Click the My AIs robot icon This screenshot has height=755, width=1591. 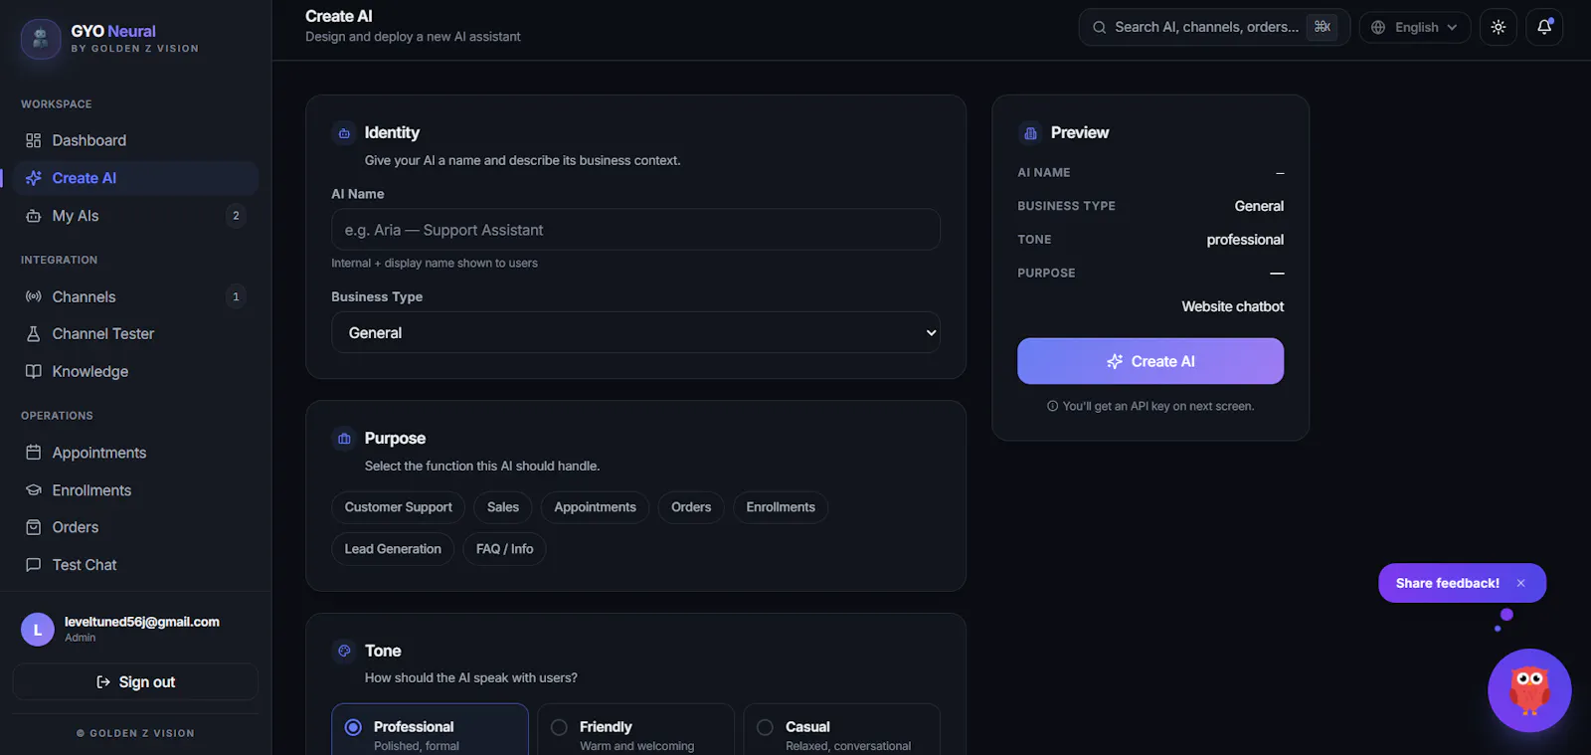coord(34,216)
